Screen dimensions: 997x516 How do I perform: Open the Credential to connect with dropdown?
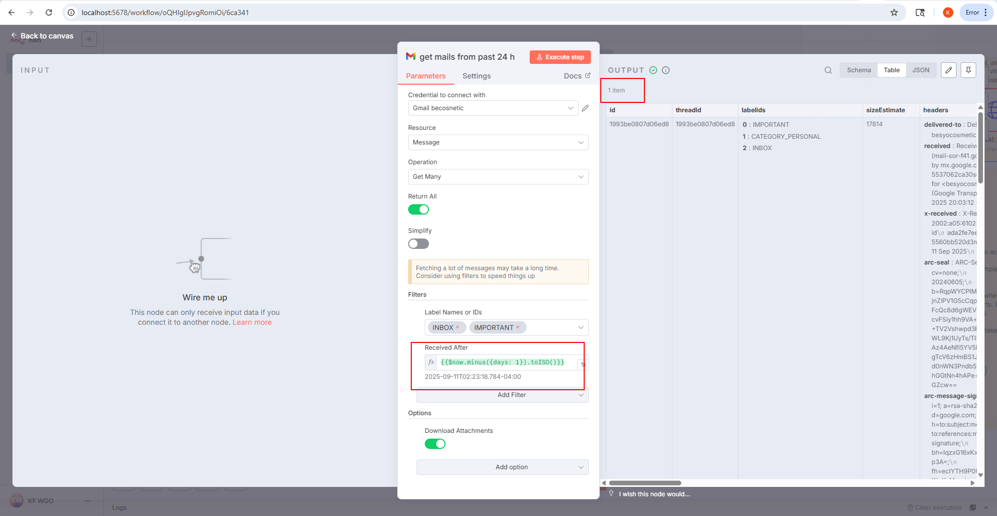click(x=493, y=108)
